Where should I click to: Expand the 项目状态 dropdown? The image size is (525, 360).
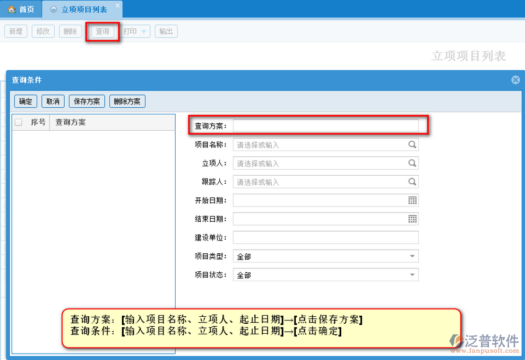tap(412, 275)
